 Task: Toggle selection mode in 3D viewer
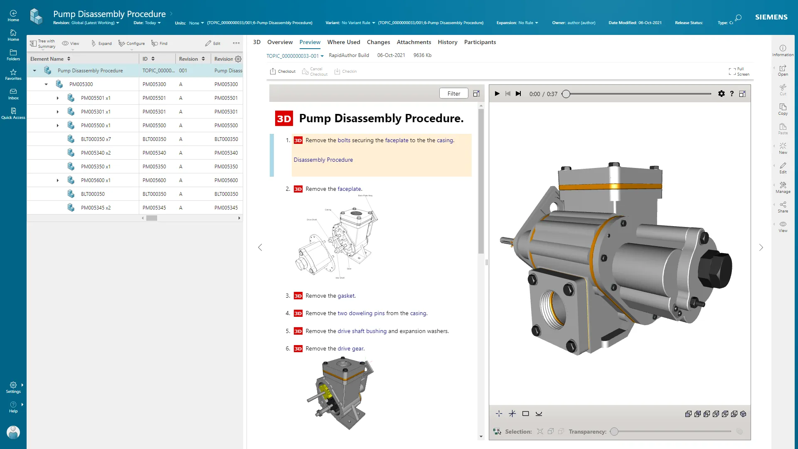(497, 432)
